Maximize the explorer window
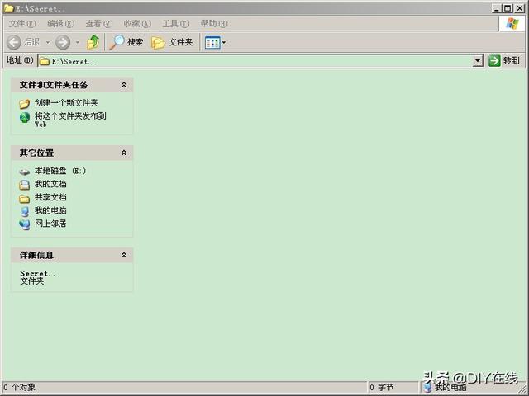 [x=508, y=8]
